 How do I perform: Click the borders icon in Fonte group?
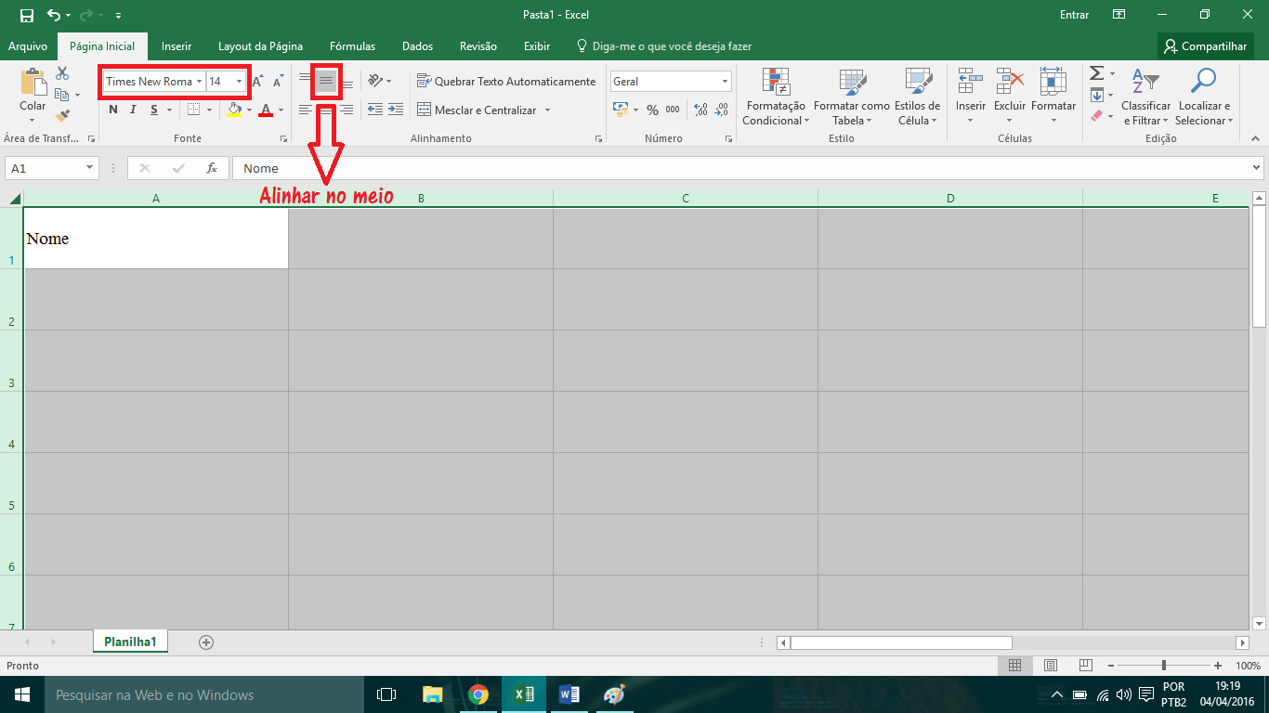click(193, 110)
